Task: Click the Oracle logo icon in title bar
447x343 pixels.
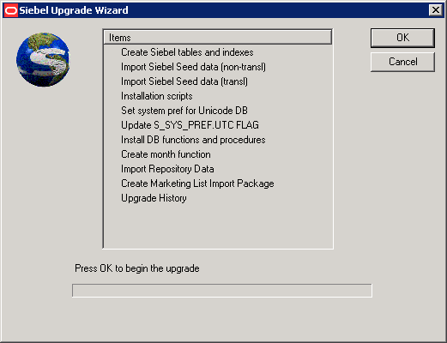Action: click(x=11, y=10)
